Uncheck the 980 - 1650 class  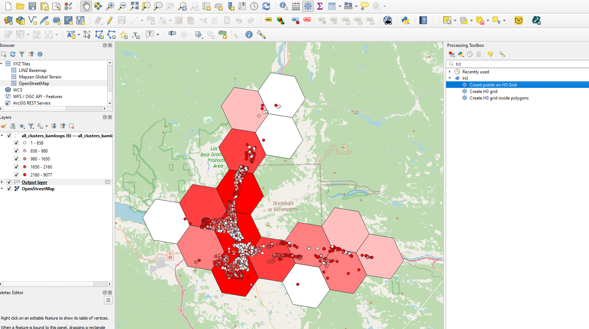click(x=16, y=159)
